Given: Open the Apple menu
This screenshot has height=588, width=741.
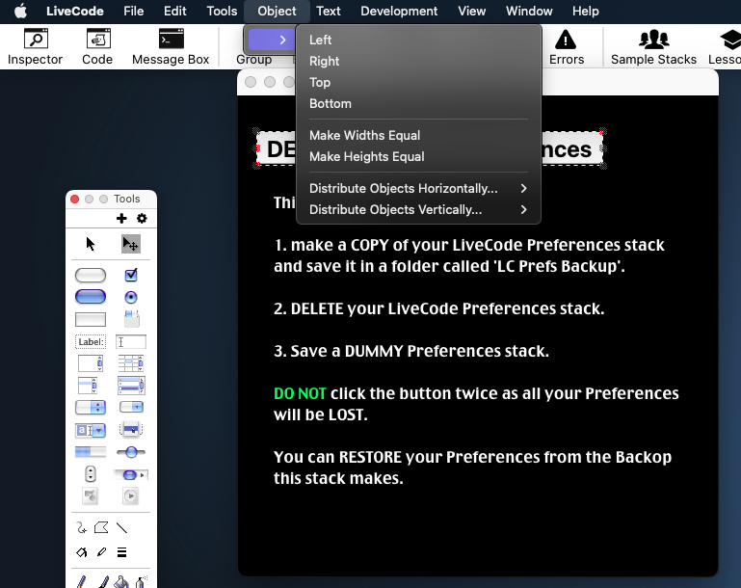Looking at the screenshot, I should click(x=21, y=11).
